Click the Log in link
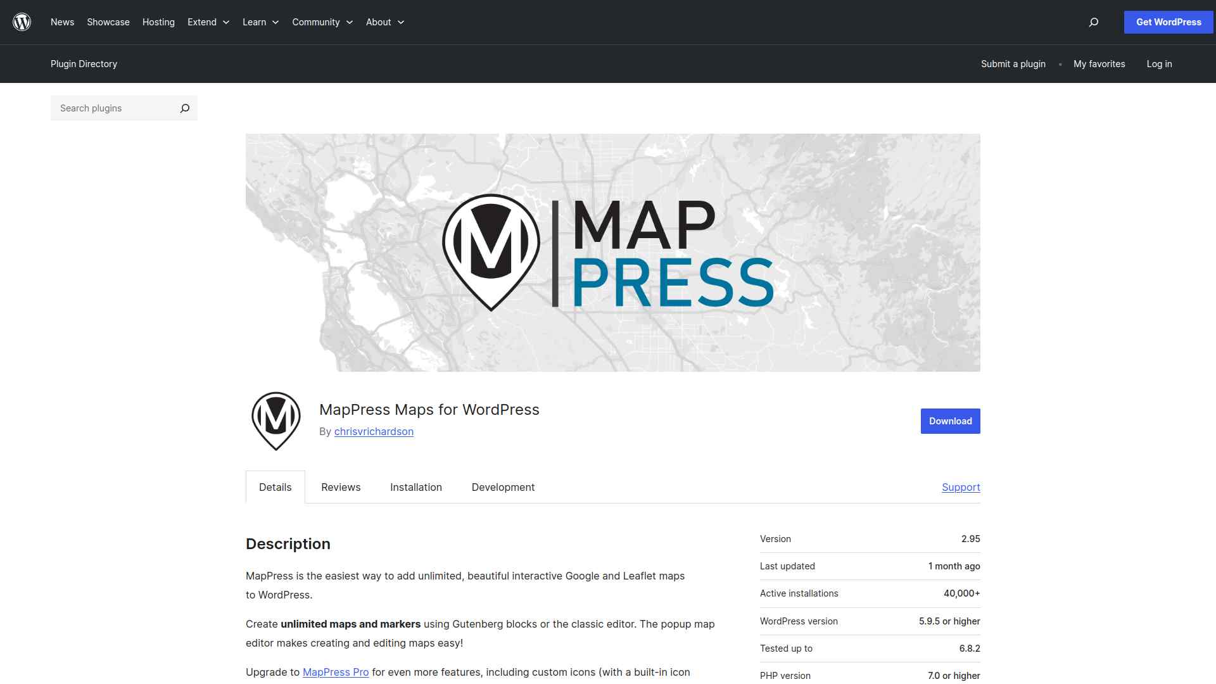1216x684 pixels. pos(1159,64)
